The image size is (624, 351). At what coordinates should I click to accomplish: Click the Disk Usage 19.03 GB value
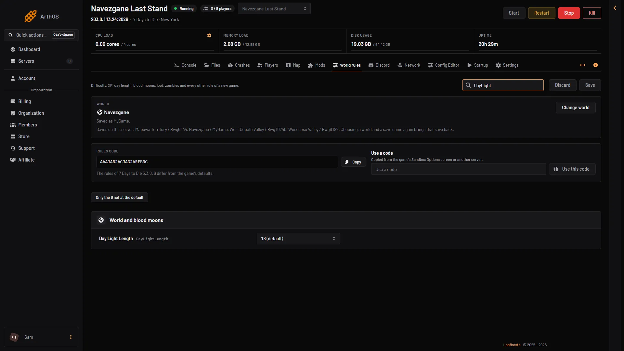click(x=361, y=44)
